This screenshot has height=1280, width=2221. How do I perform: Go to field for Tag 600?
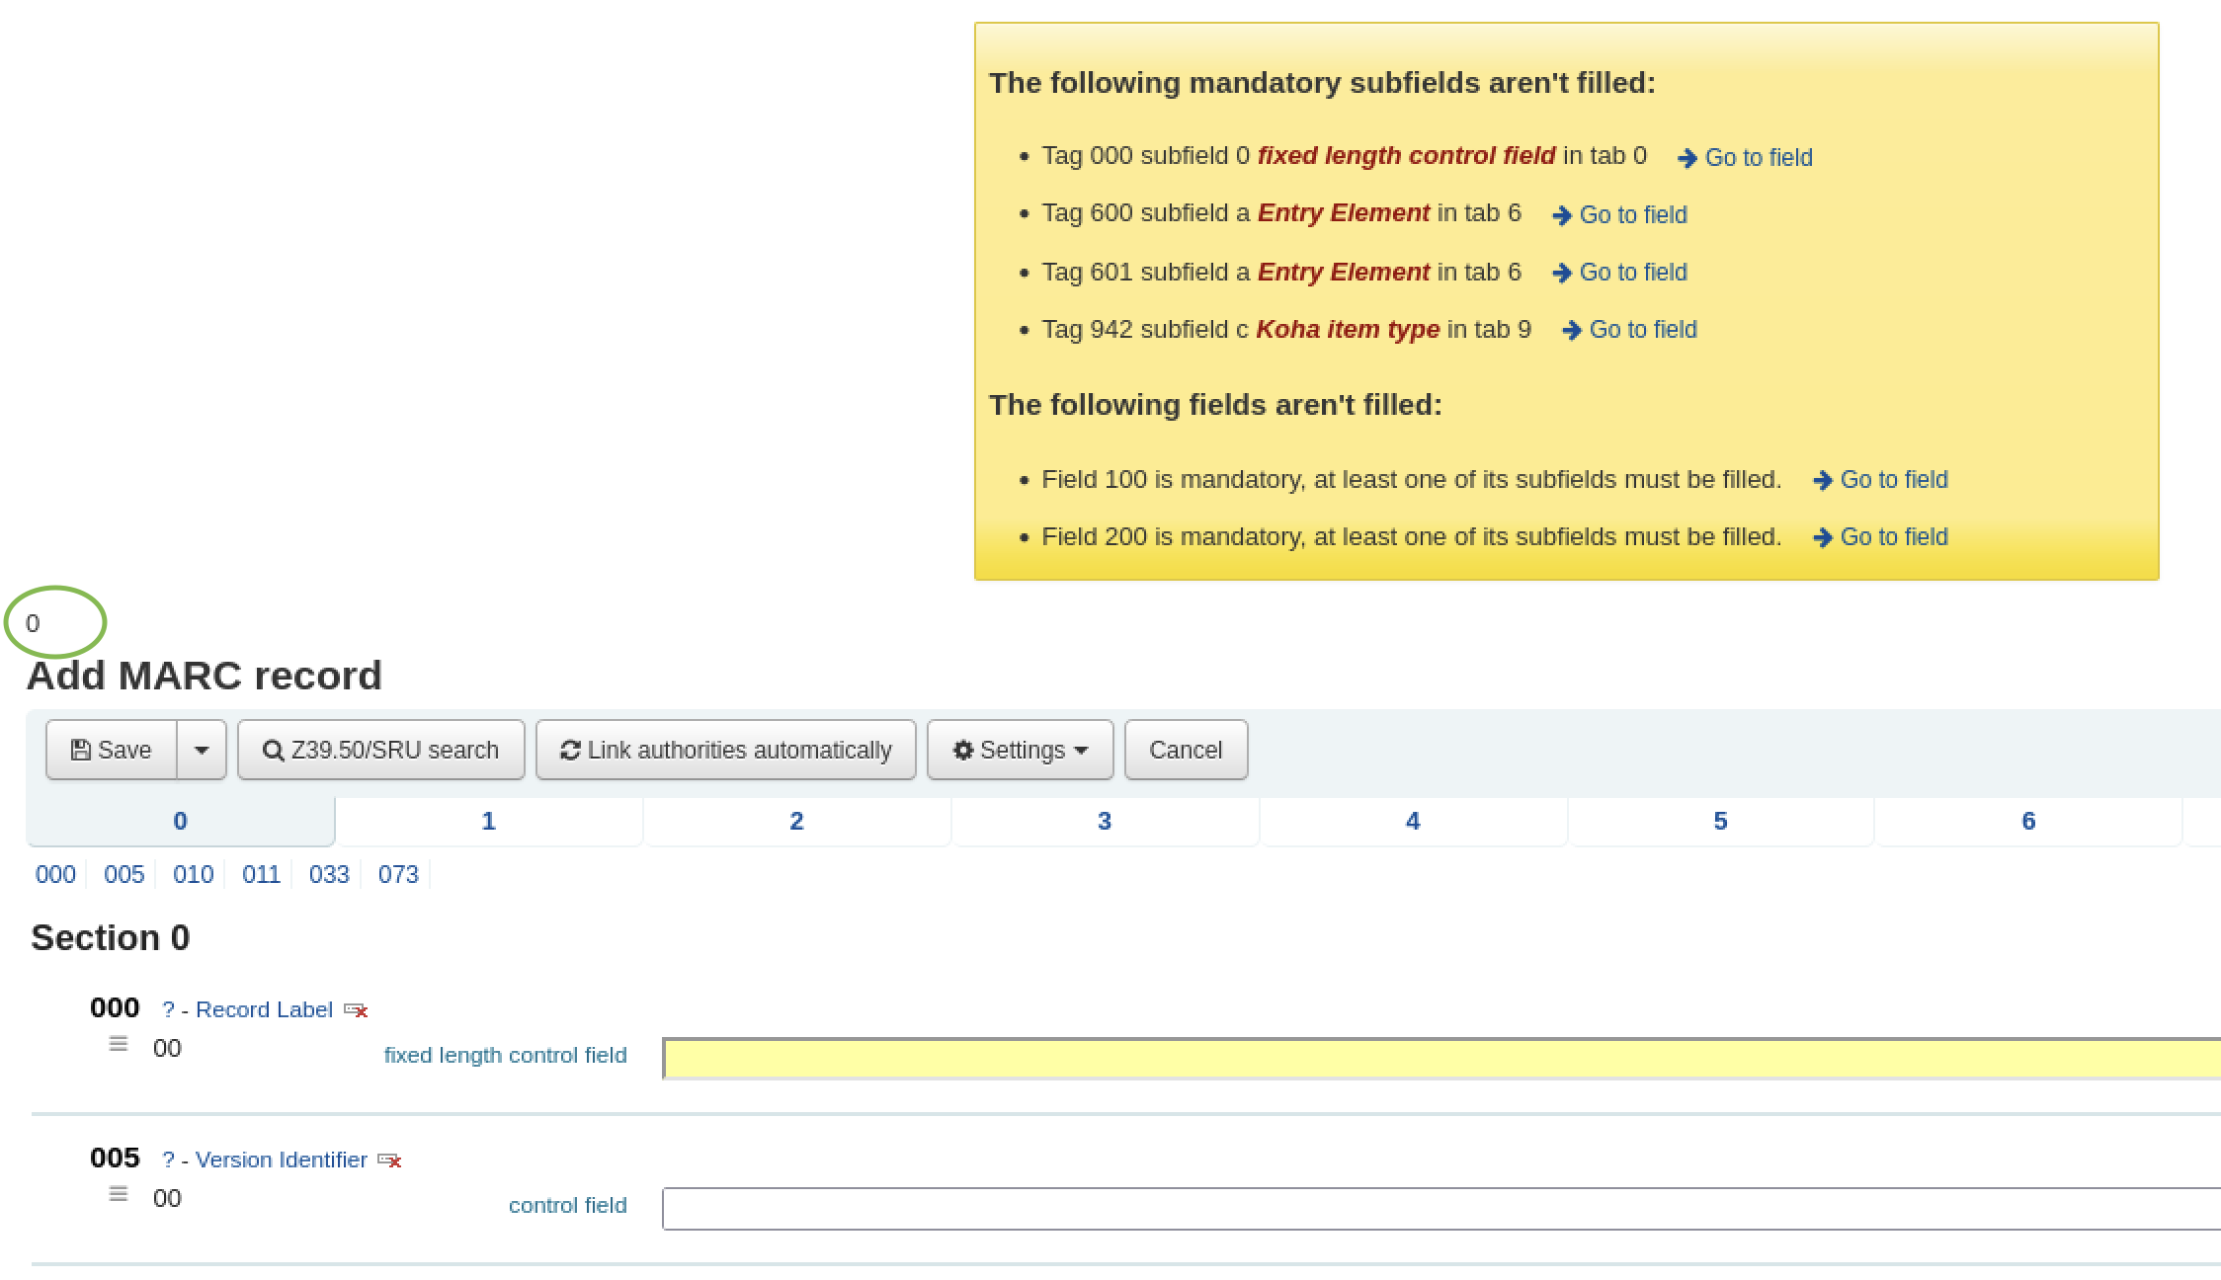click(x=1620, y=215)
